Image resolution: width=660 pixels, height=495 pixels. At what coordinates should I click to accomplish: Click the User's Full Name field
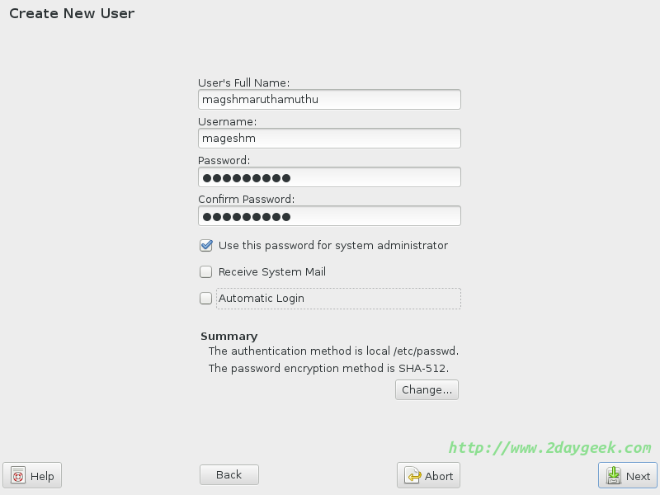tap(329, 100)
